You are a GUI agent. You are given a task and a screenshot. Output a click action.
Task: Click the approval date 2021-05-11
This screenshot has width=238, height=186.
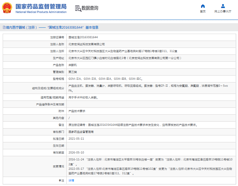[x=76, y=139]
